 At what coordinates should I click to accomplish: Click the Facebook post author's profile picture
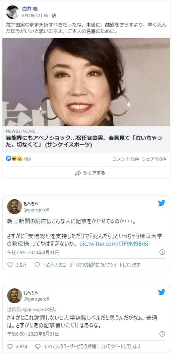(x=12, y=12)
